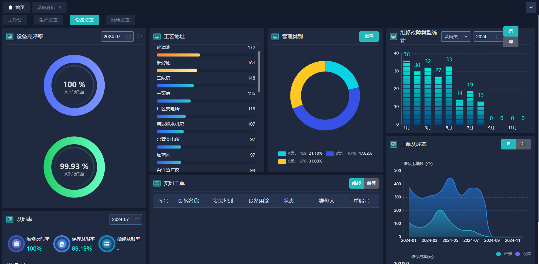Click the 实时工单 panel icon

coord(157,183)
